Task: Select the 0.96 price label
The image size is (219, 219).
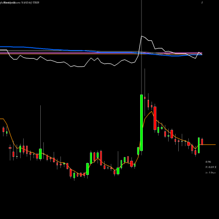Action: pos(208,162)
